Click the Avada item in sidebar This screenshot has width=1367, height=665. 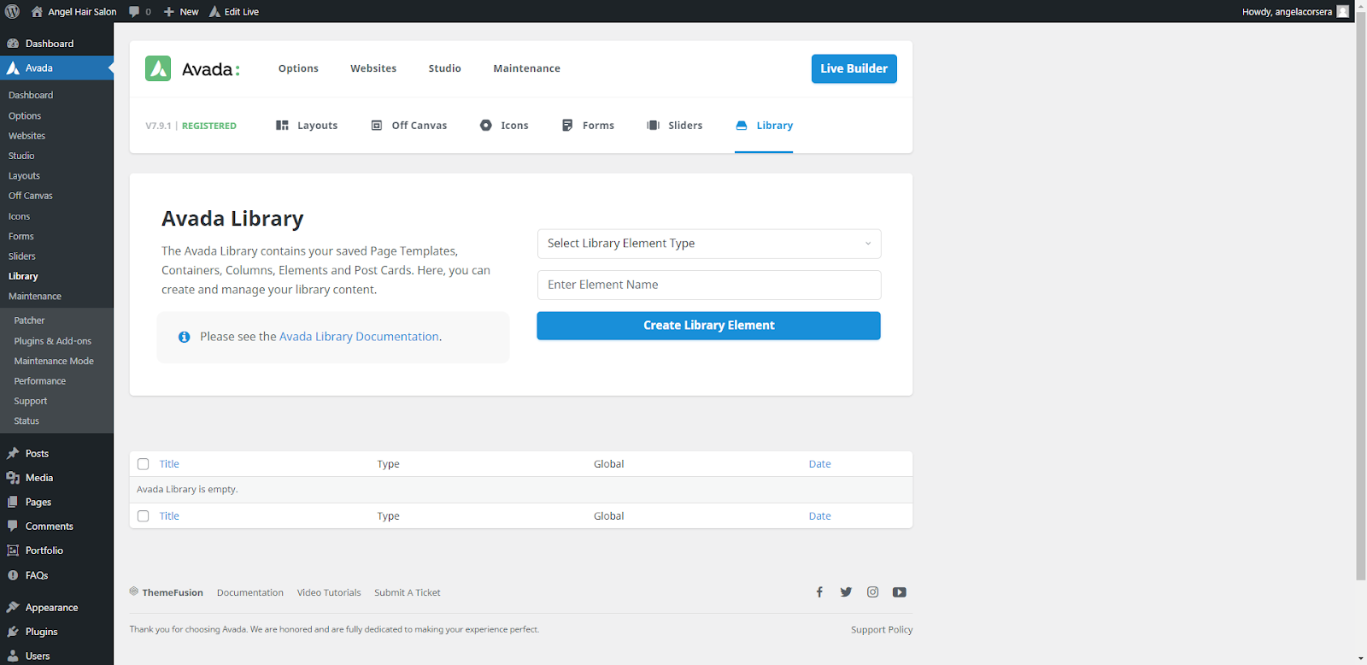tap(56, 68)
